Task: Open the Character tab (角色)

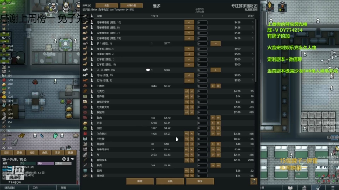Action: [x=45, y=153]
